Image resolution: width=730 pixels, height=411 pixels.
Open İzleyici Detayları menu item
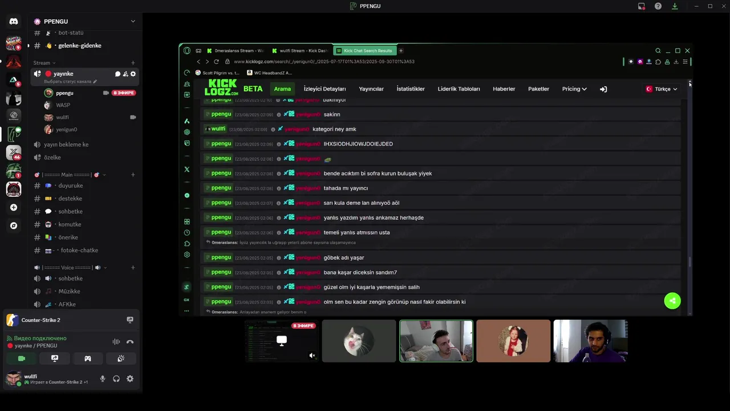pos(325,89)
